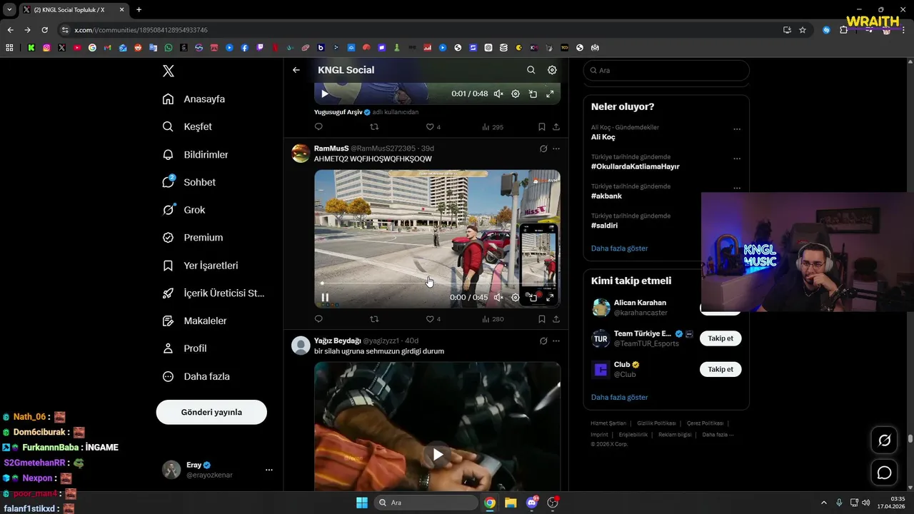Viewport: 914px width, 514px height.
Task: Enter fullscreen on top video
Action: 550,94
